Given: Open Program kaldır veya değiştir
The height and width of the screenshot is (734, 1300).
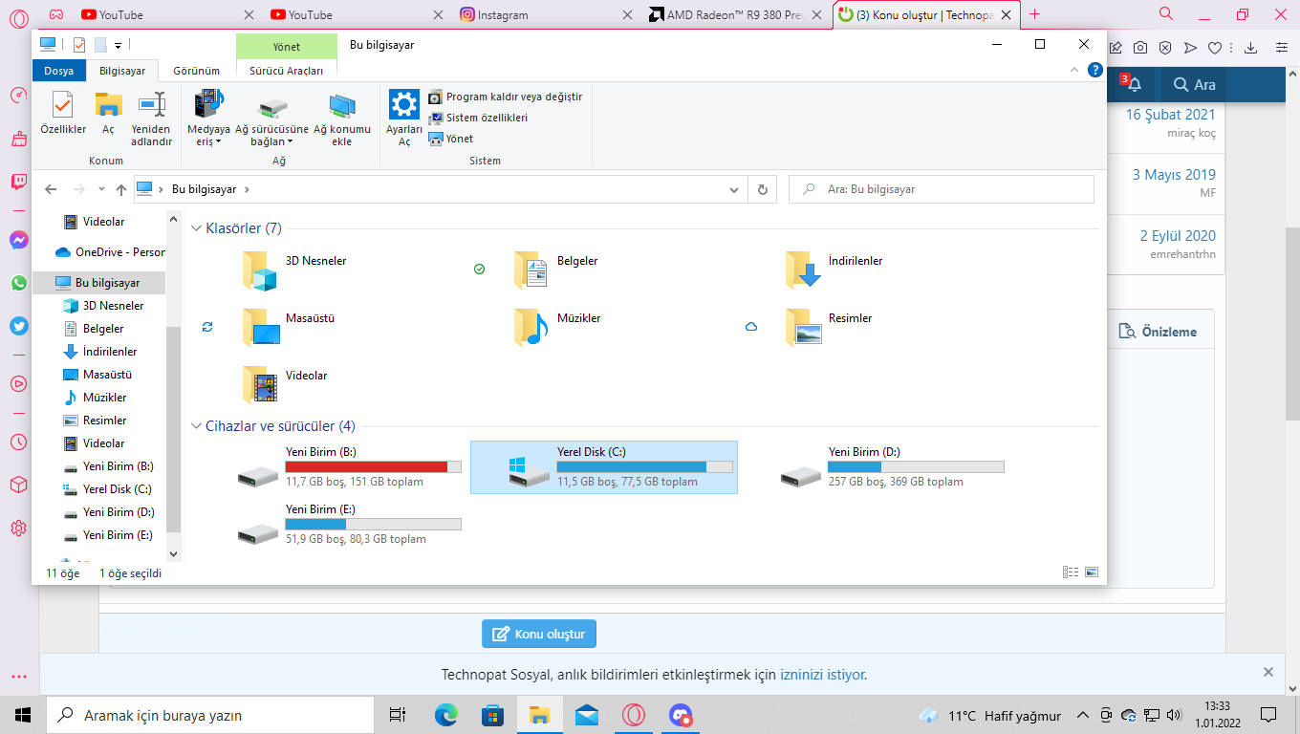Looking at the screenshot, I should pos(506,97).
